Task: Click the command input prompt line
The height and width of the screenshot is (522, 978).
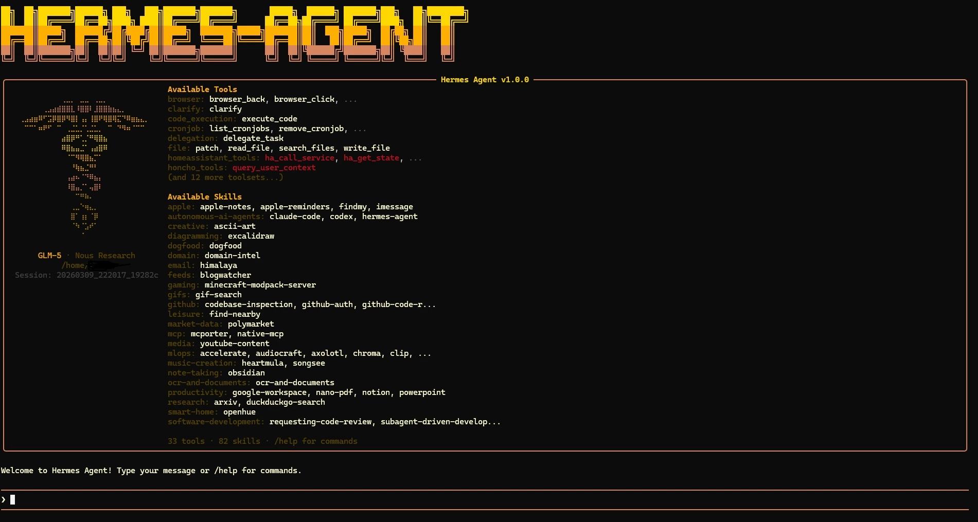Action: [x=485, y=499]
